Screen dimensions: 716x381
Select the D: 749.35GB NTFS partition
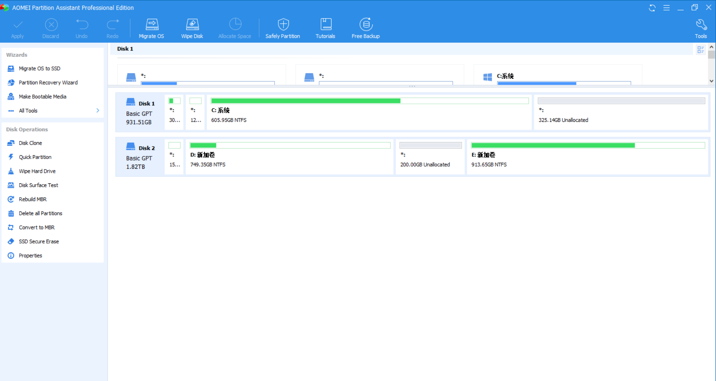pyautogui.click(x=290, y=157)
